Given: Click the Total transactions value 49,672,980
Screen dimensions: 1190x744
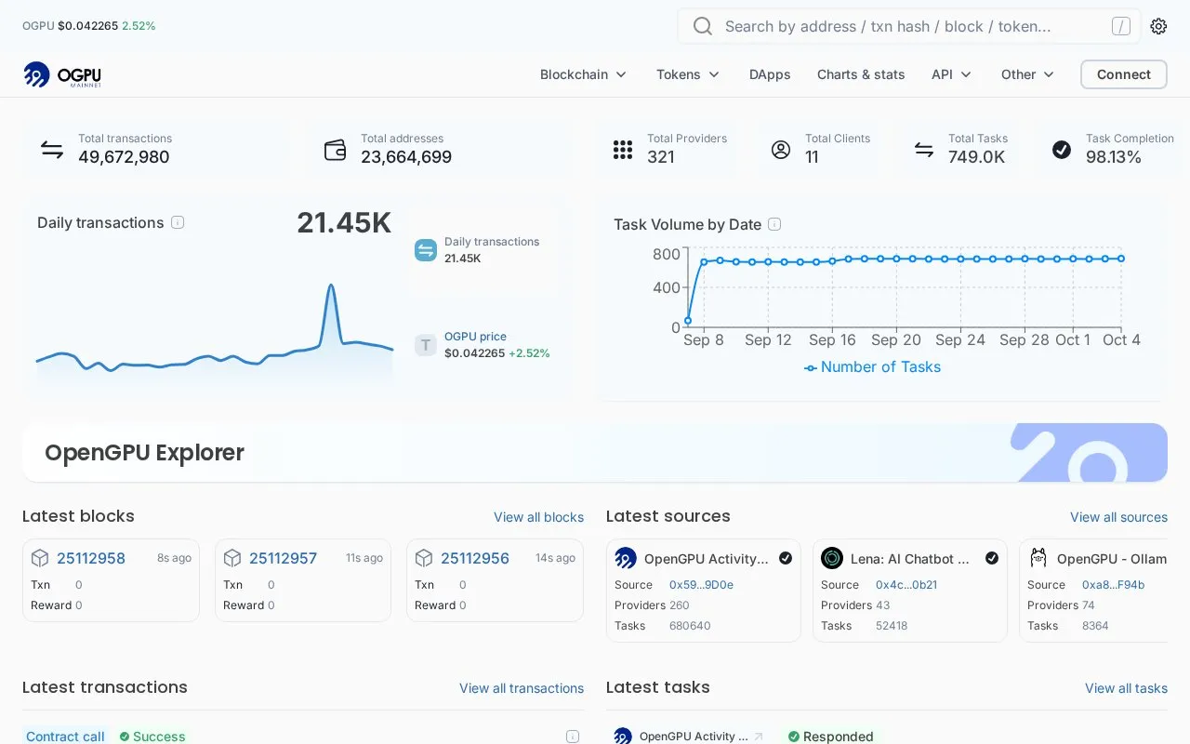Looking at the screenshot, I should [124, 157].
